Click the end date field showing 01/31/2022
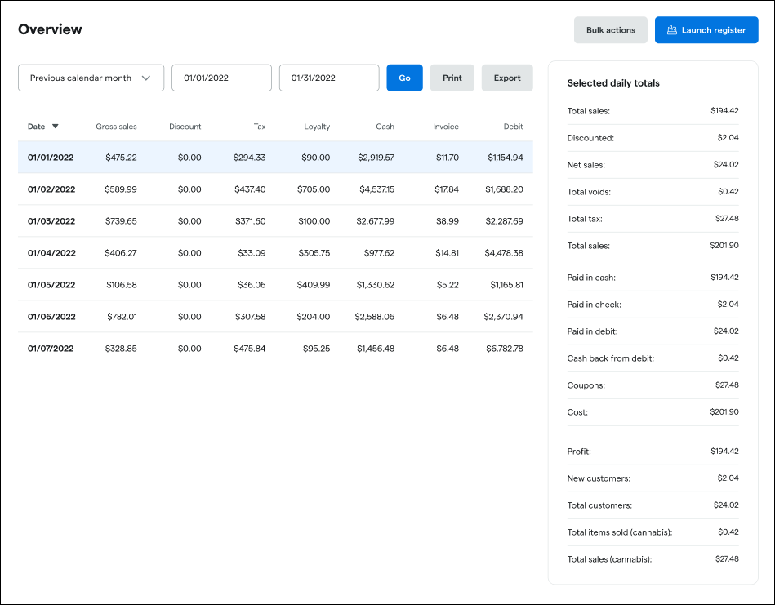The image size is (775, 605). [x=328, y=78]
